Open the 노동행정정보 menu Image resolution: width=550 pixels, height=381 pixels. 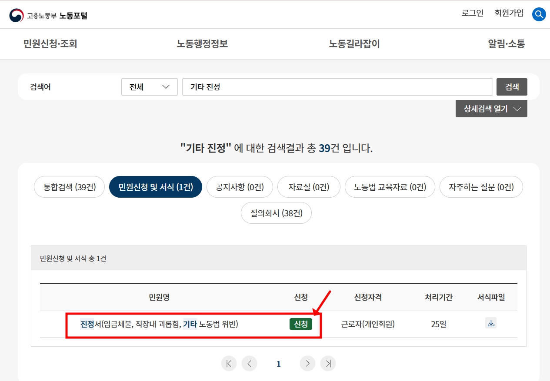[201, 43]
